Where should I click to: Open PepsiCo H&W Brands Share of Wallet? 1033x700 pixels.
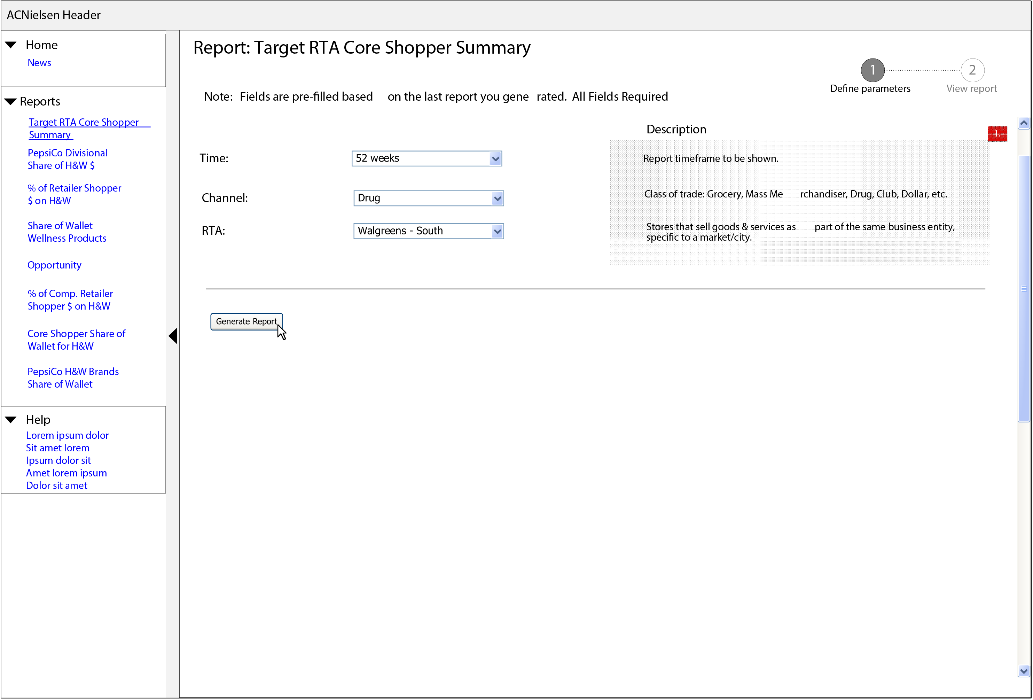(x=73, y=377)
